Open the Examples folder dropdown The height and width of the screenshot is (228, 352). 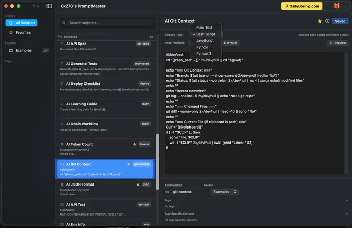tap(225, 192)
